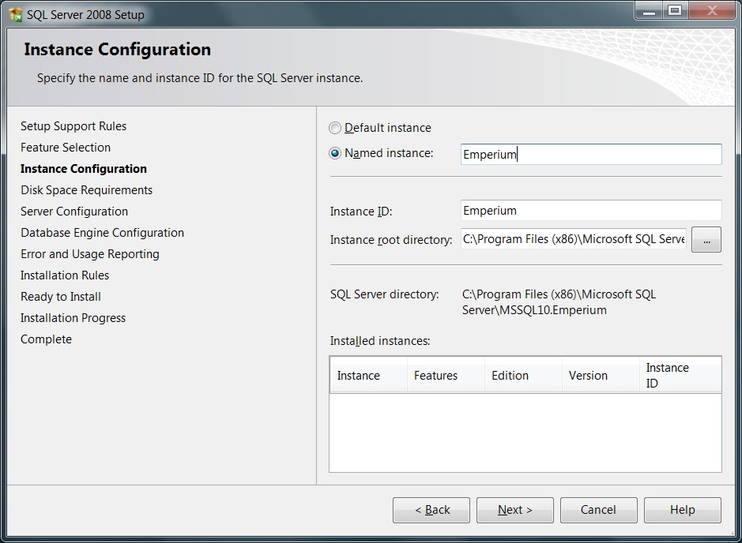Select the Named instance radio button
The width and height of the screenshot is (742, 543).
click(x=336, y=153)
